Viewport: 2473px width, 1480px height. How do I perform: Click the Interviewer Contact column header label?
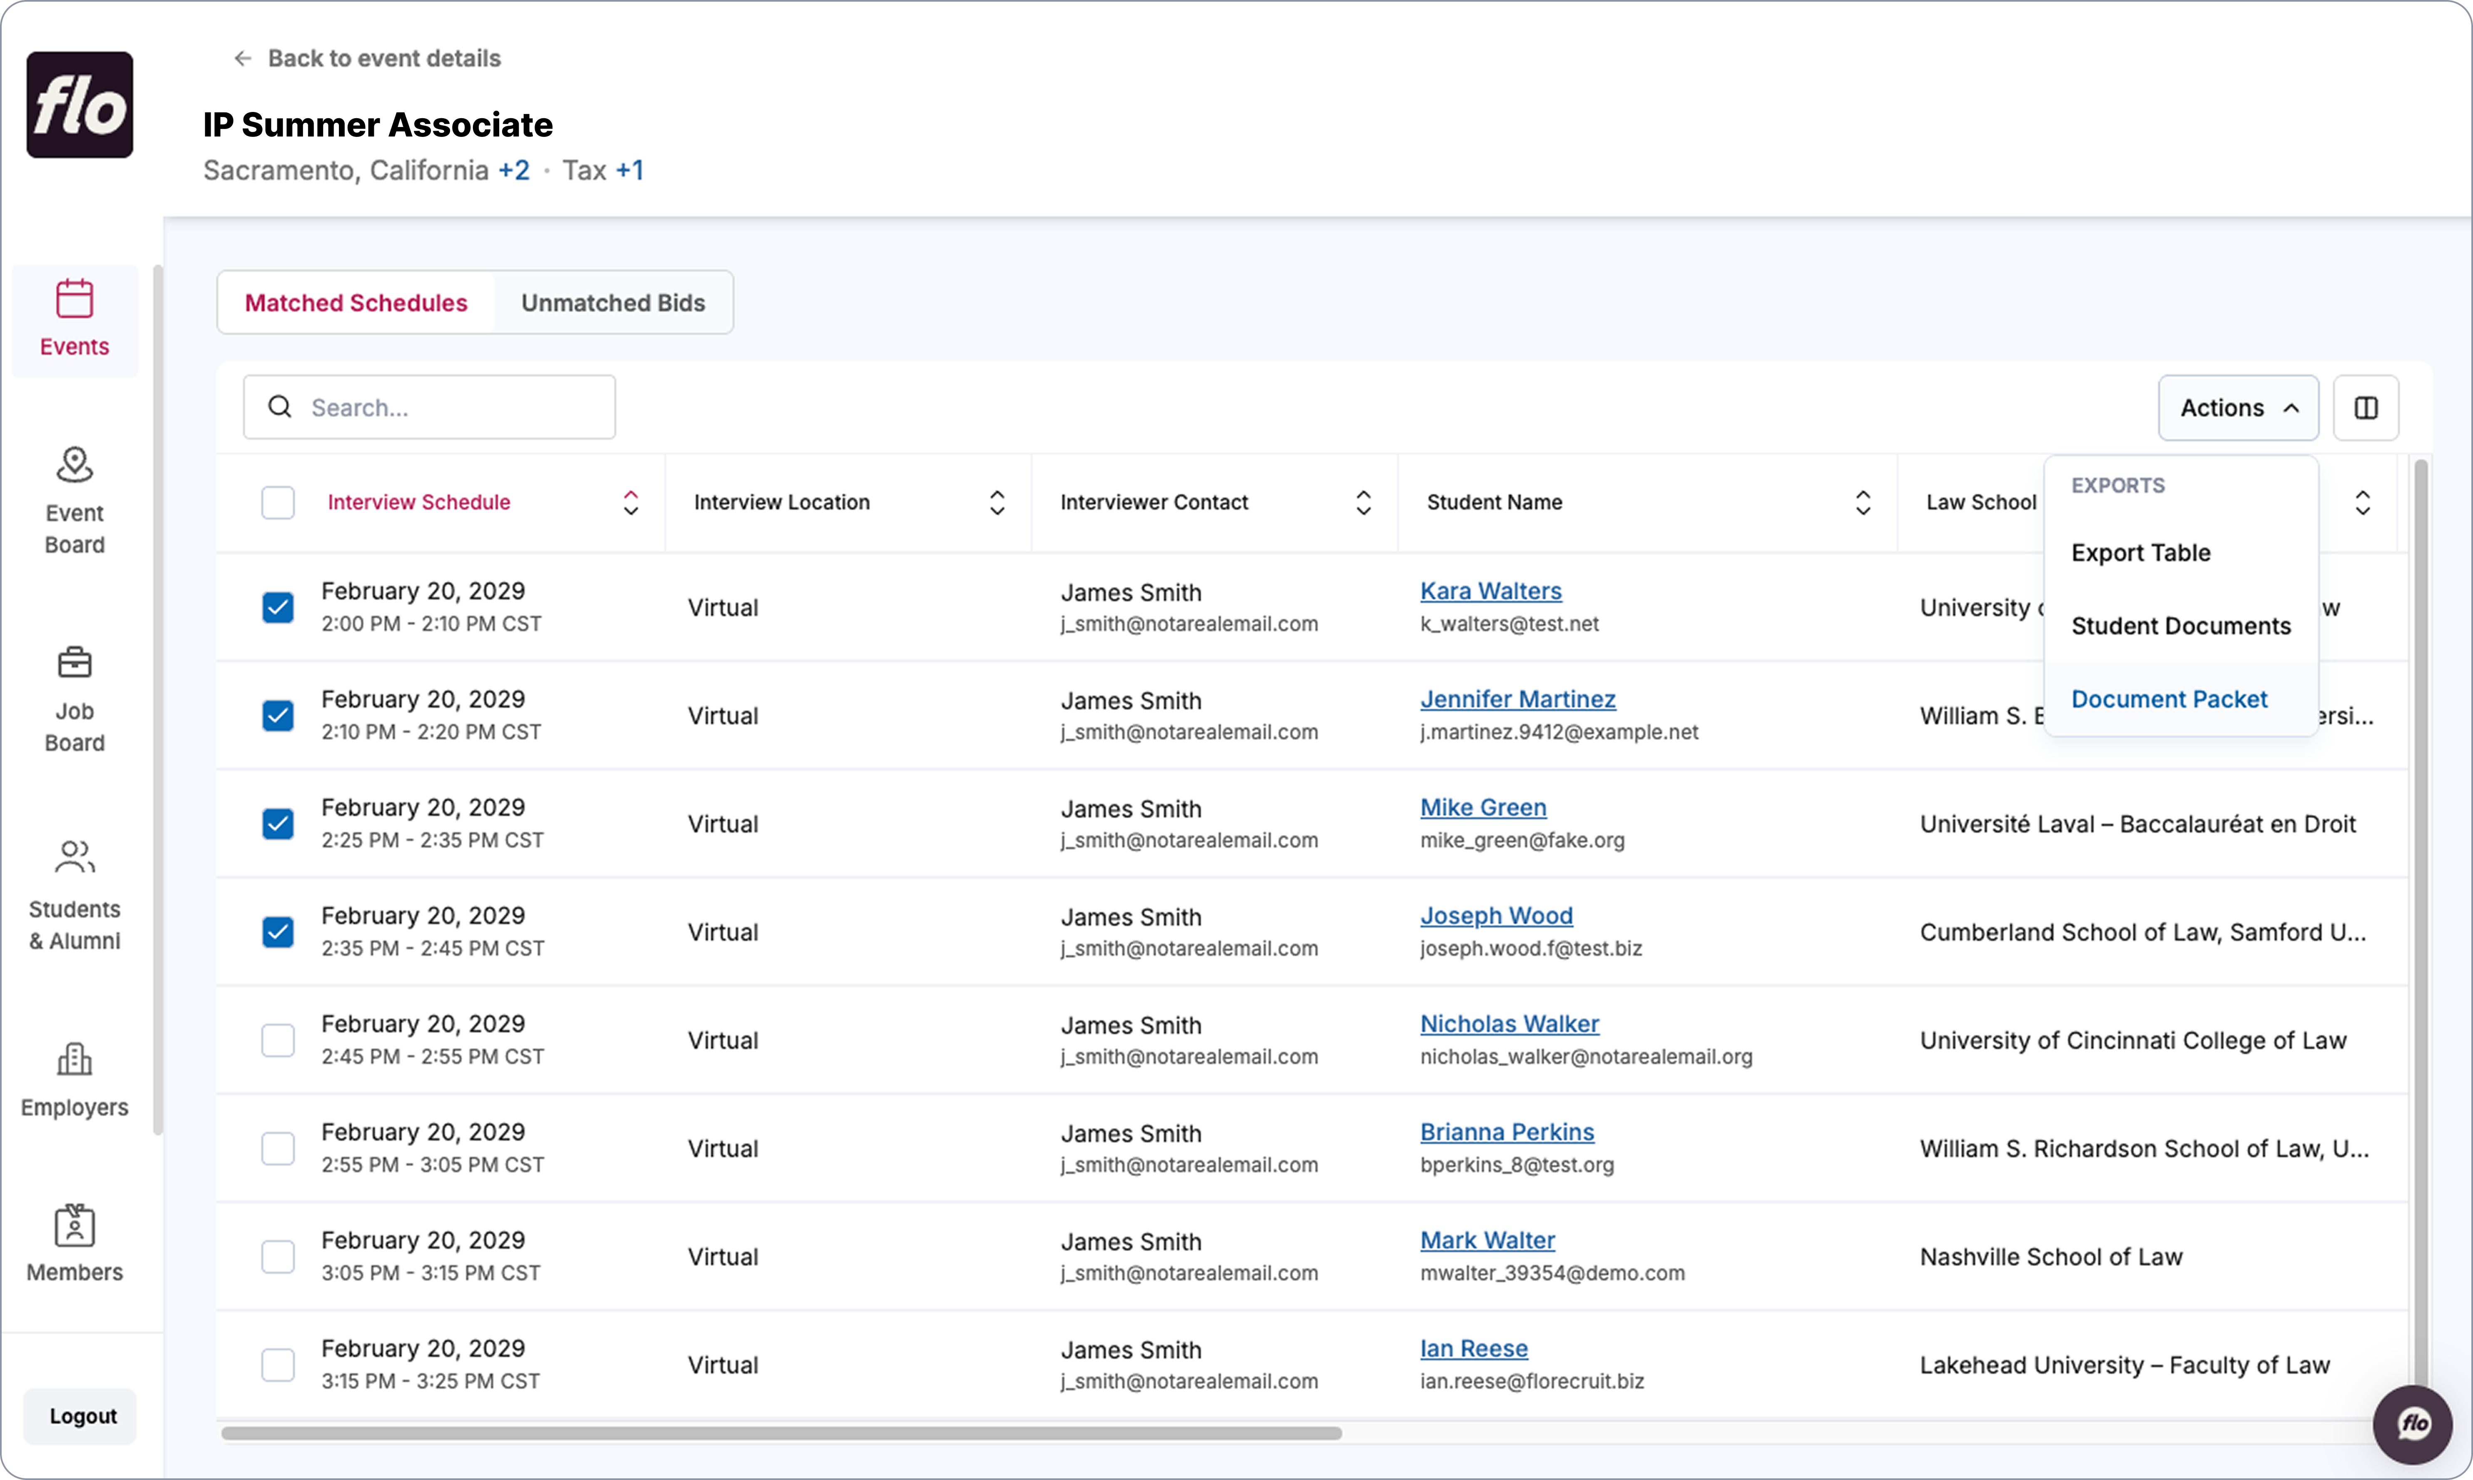(x=1154, y=503)
